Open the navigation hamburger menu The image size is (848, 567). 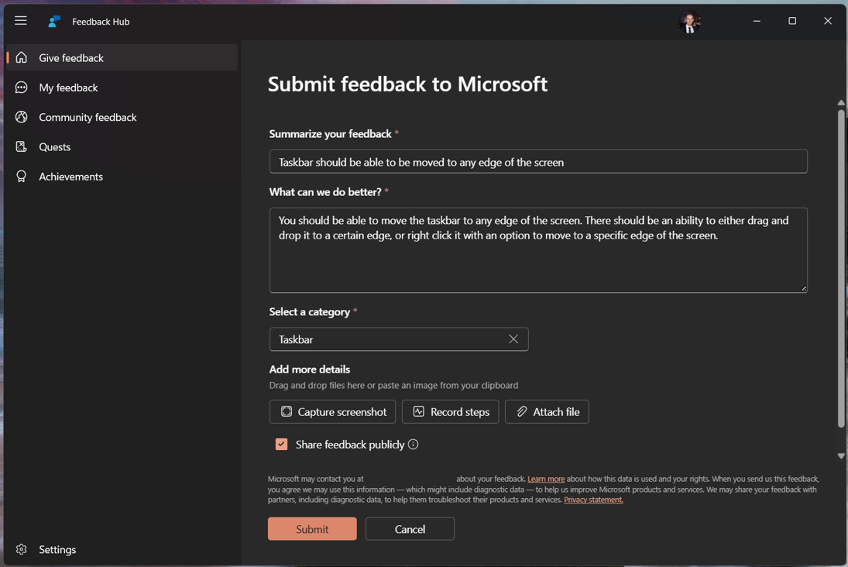click(20, 20)
